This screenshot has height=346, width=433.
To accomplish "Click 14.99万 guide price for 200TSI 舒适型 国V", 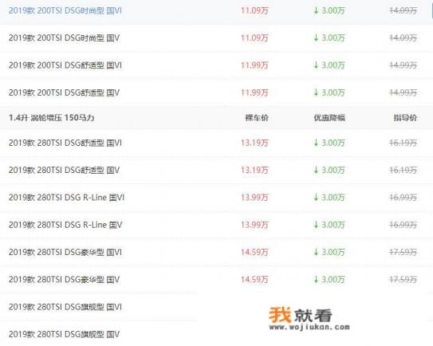I will (x=403, y=92).
